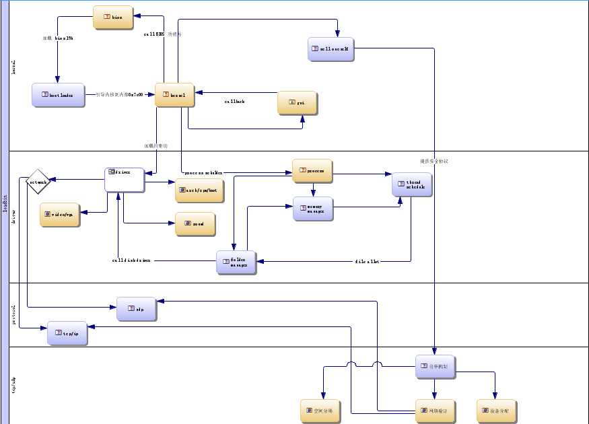
Task: Select the driver container node
Action: click(x=125, y=180)
